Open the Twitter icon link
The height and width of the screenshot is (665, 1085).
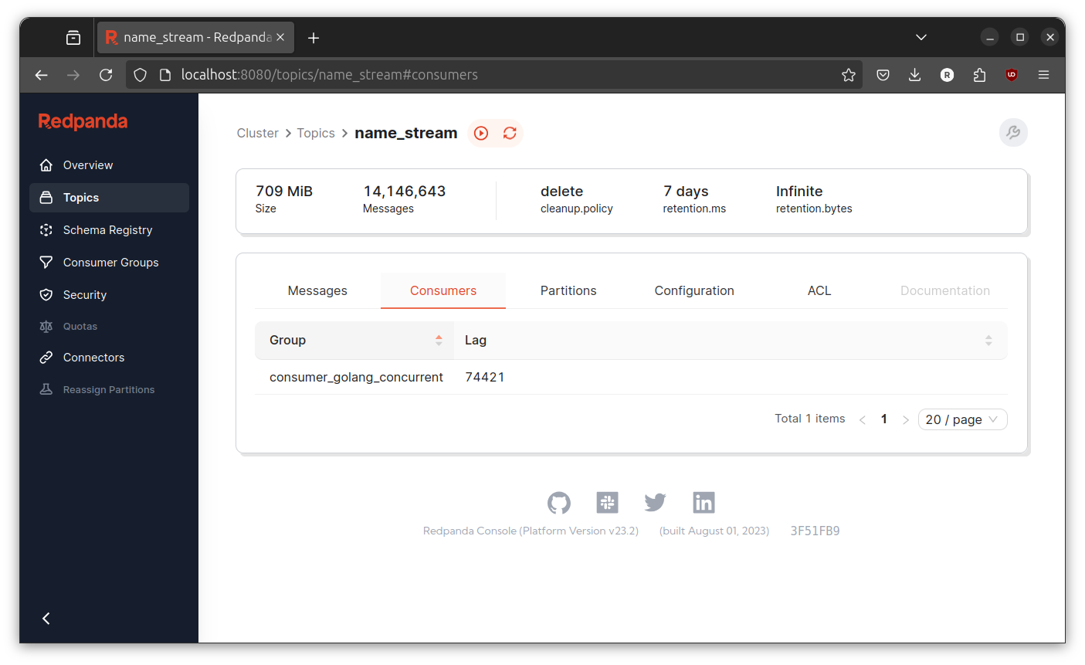[655, 503]
